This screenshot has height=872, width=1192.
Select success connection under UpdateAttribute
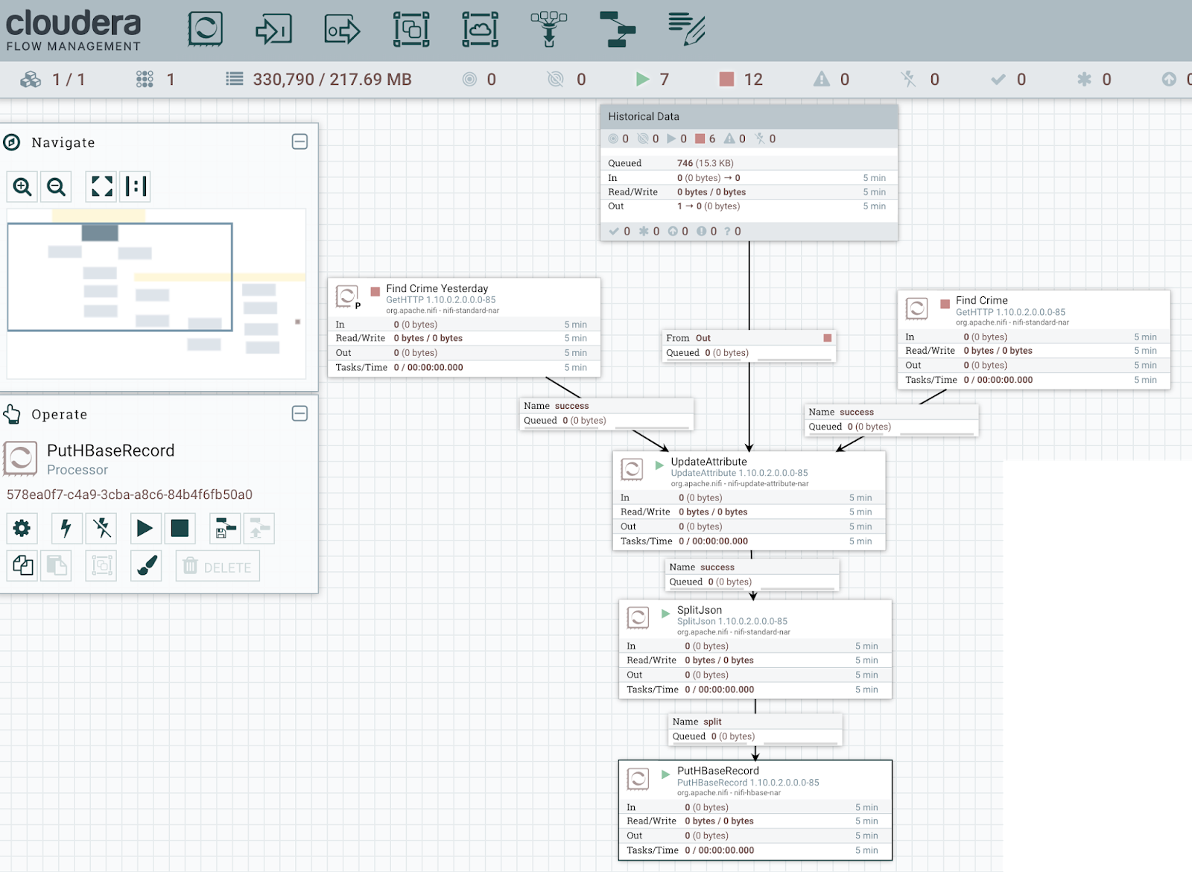[x=752, y=574]
